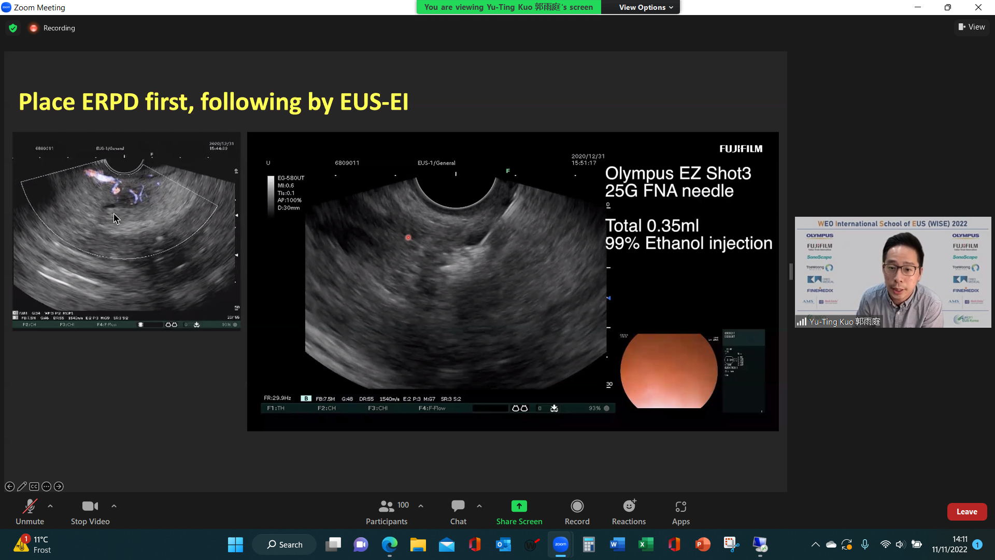
Task: Stop Video camera toggle
Action: coord(90,511)
